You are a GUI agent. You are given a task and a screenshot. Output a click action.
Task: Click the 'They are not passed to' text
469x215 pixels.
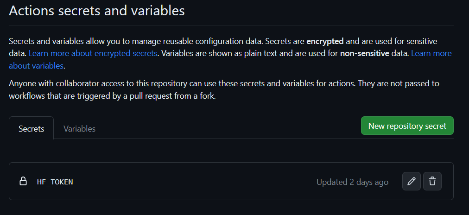(x=399, y=83)
